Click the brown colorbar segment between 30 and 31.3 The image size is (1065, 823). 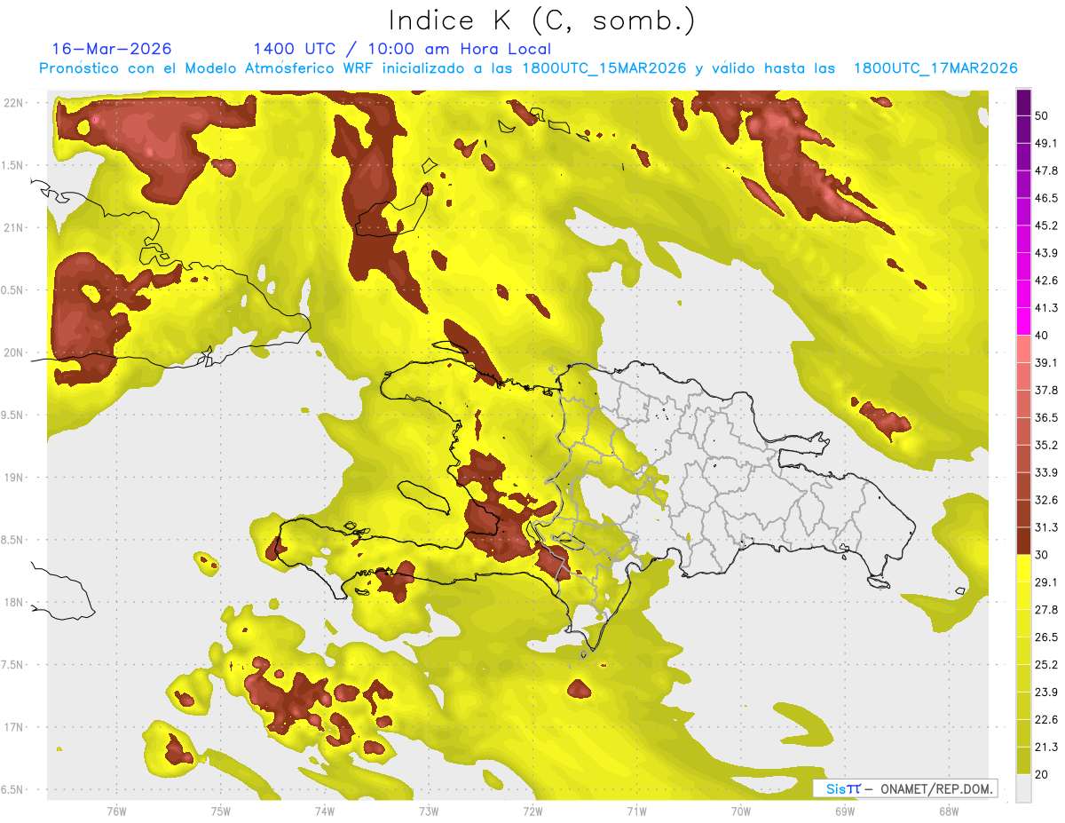pyautogui.click(x=1023, y=541)
